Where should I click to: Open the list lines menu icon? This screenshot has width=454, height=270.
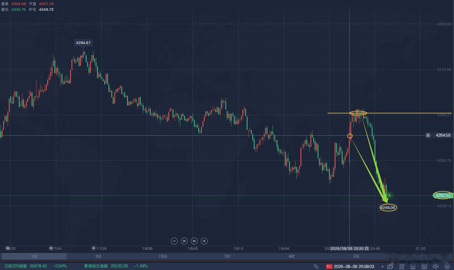click(413, 267)
